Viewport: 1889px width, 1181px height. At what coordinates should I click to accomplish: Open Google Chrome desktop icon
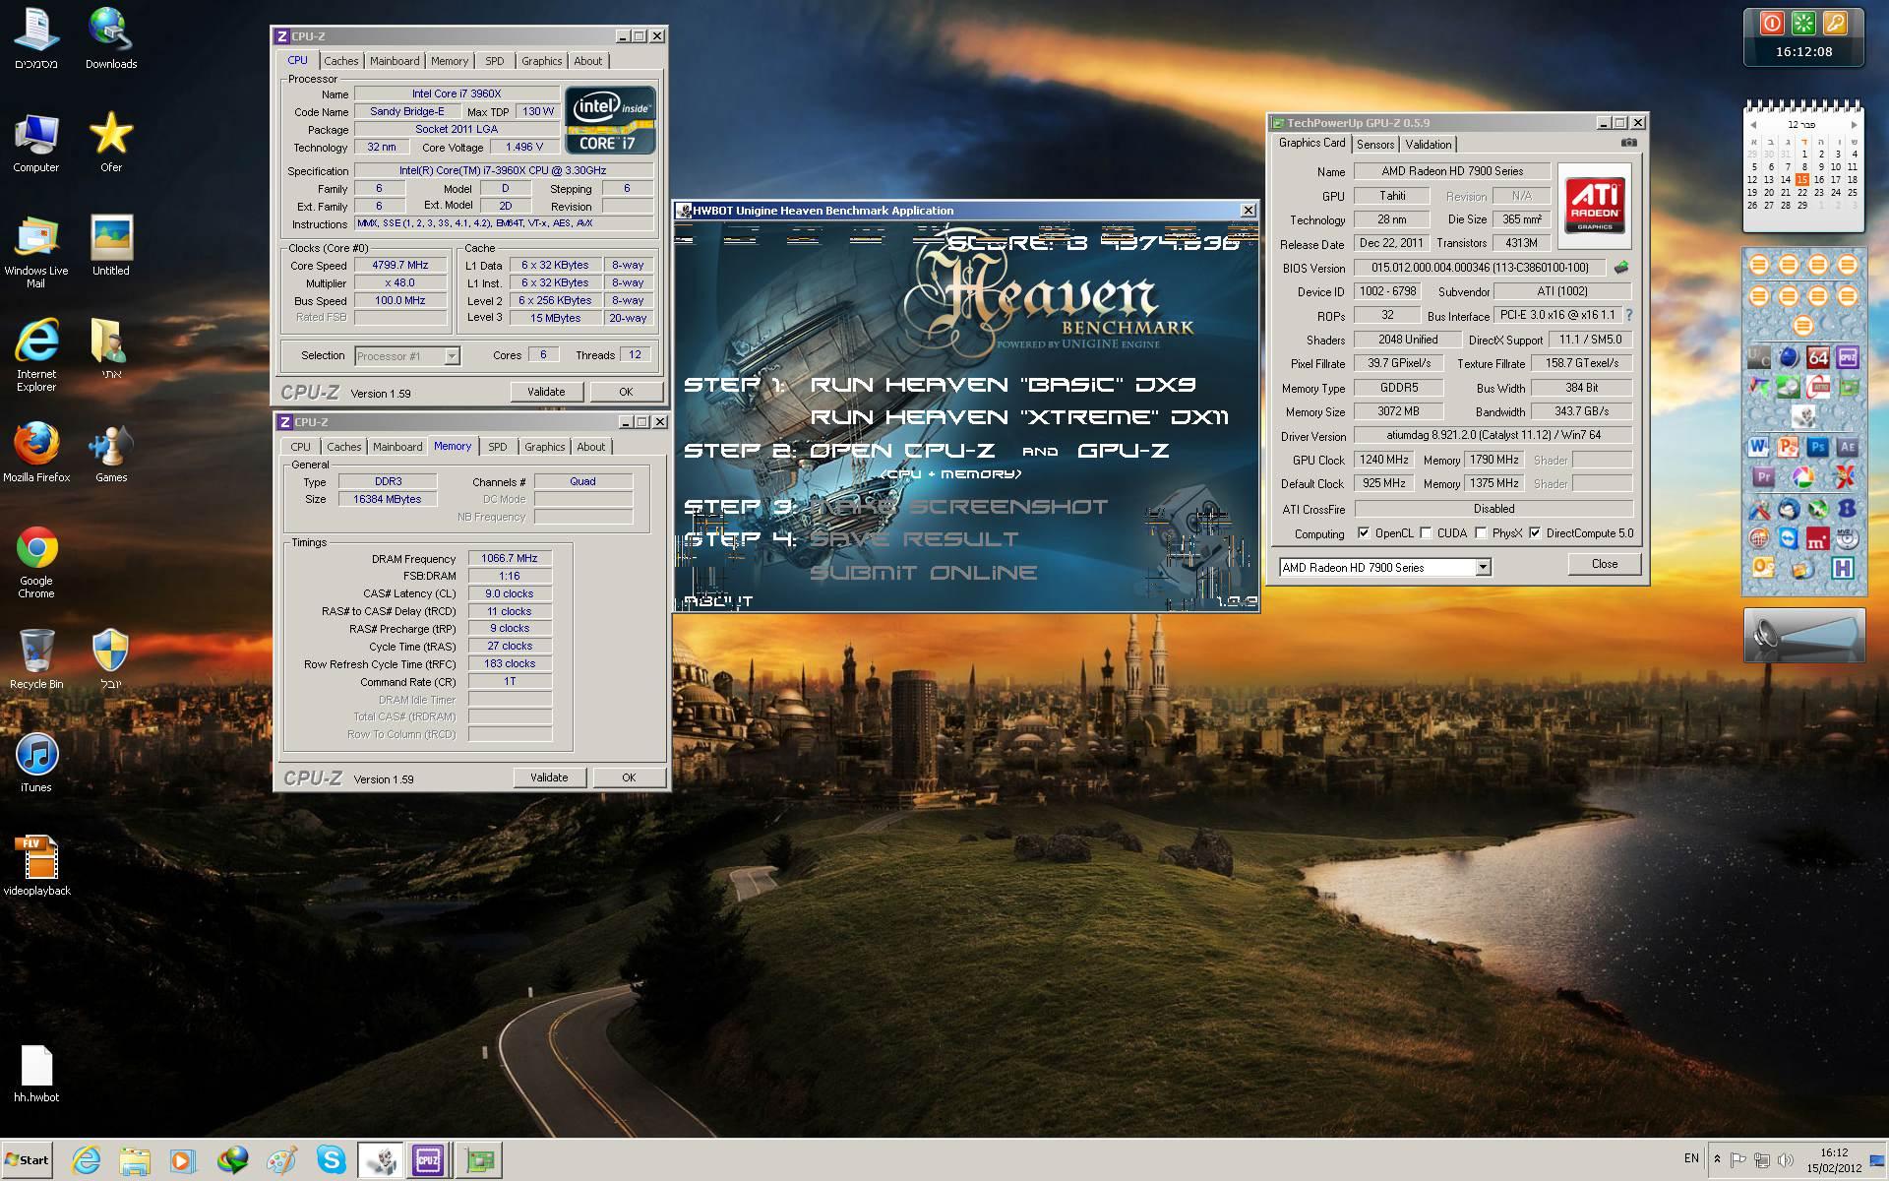[x=36, y=563]
